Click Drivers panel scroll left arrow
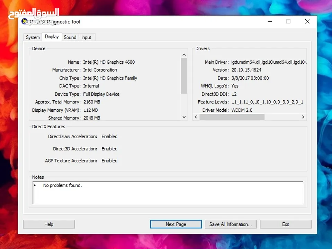Image resolution: width=332 pixels, height=249 pixels. click(x=196, y=117)
